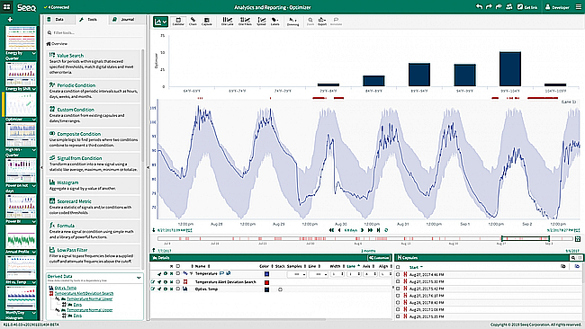Click the Customize button in Details panel

coord(379,258)
